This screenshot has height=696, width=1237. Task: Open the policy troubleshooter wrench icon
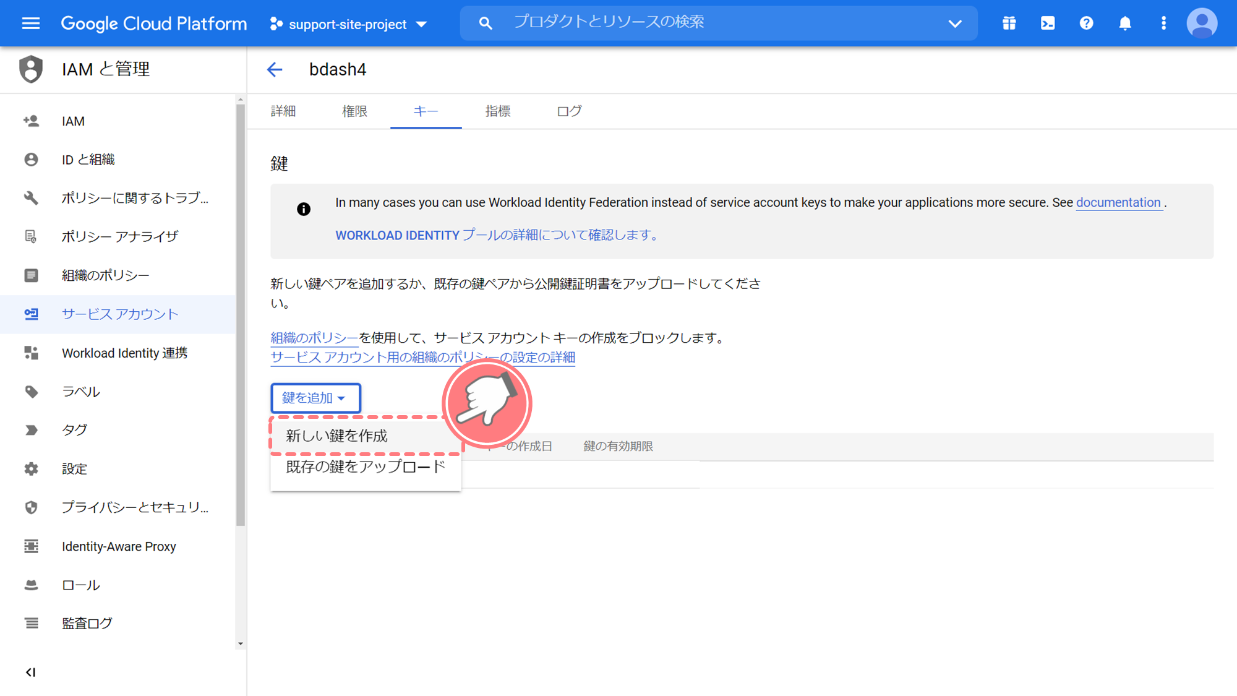31,198
